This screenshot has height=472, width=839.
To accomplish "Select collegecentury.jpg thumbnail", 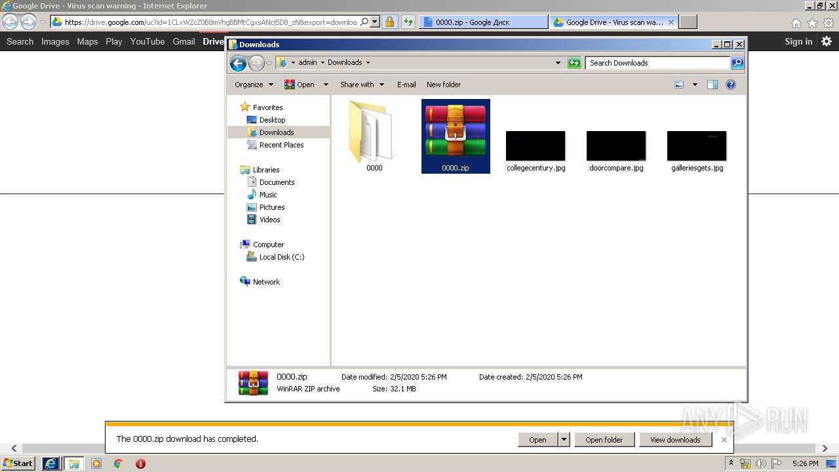I will [x=536, y=151].
